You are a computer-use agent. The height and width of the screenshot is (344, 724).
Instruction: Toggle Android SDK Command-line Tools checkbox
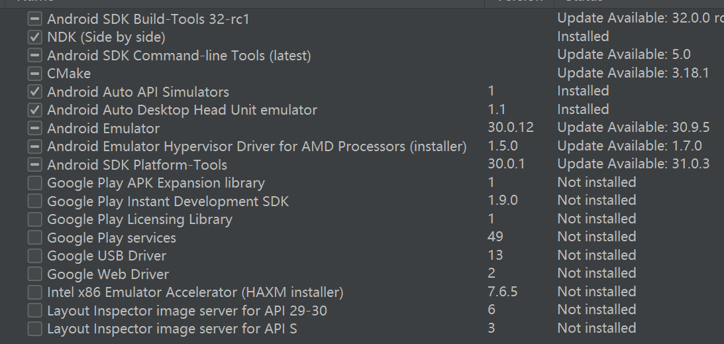(34, 56)
